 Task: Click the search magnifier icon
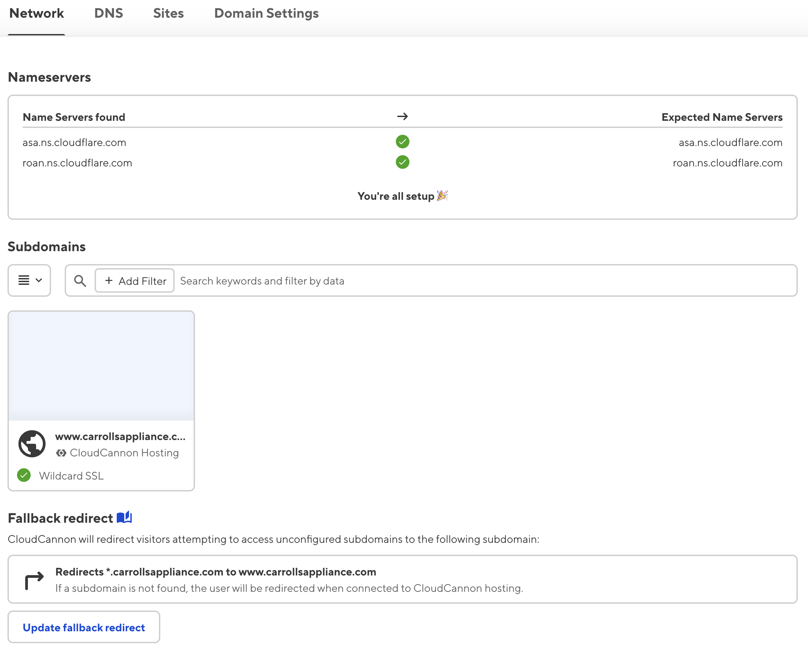80,281
